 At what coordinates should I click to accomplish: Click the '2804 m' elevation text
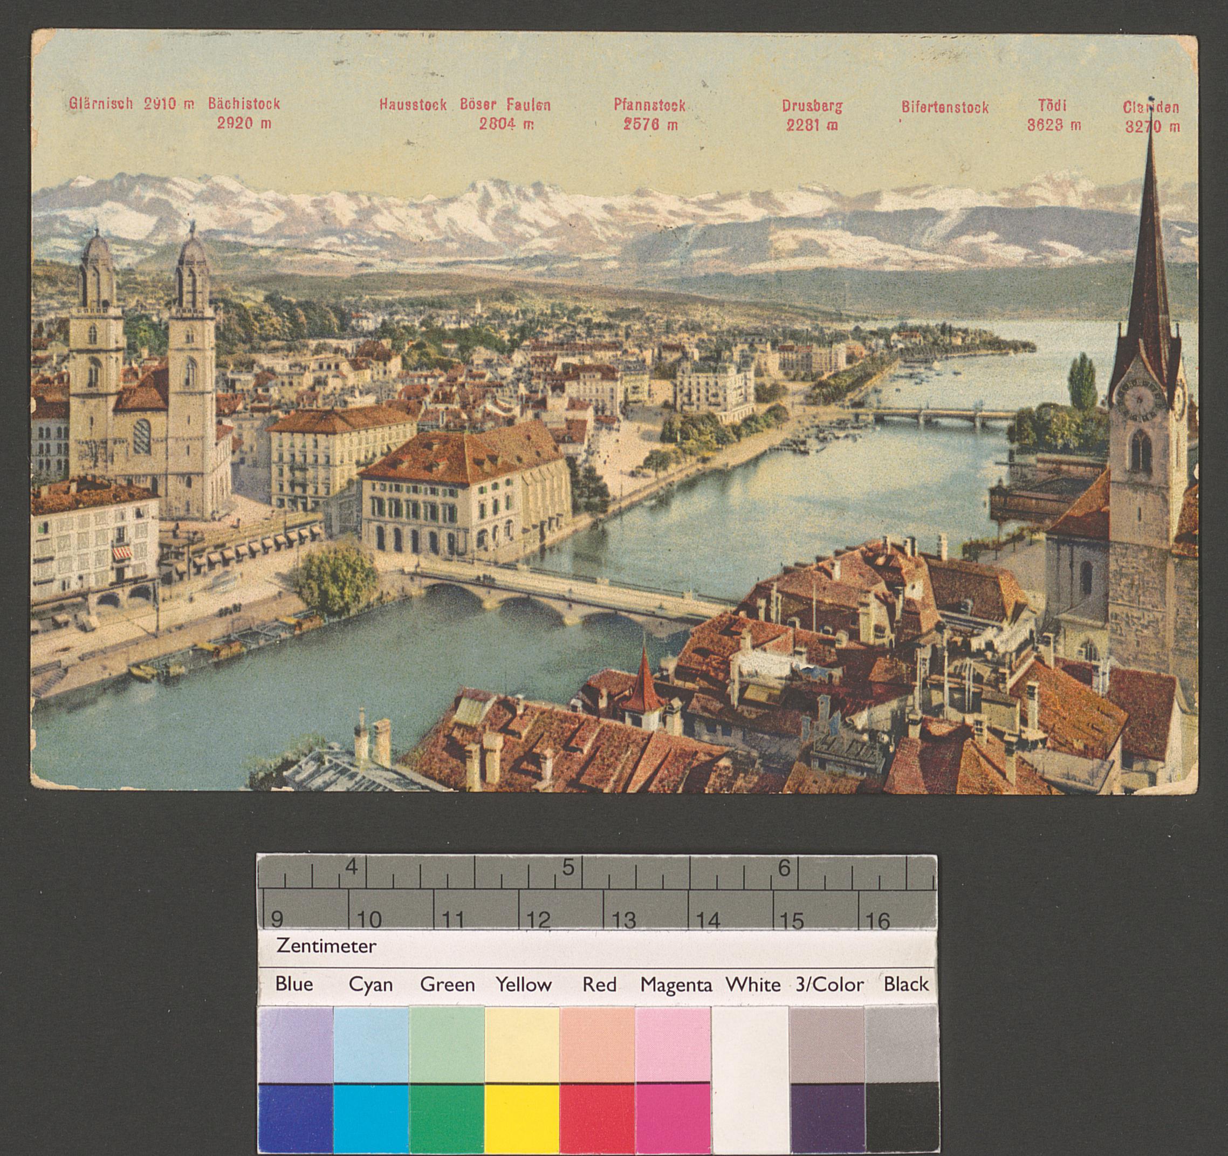(506, 124)
